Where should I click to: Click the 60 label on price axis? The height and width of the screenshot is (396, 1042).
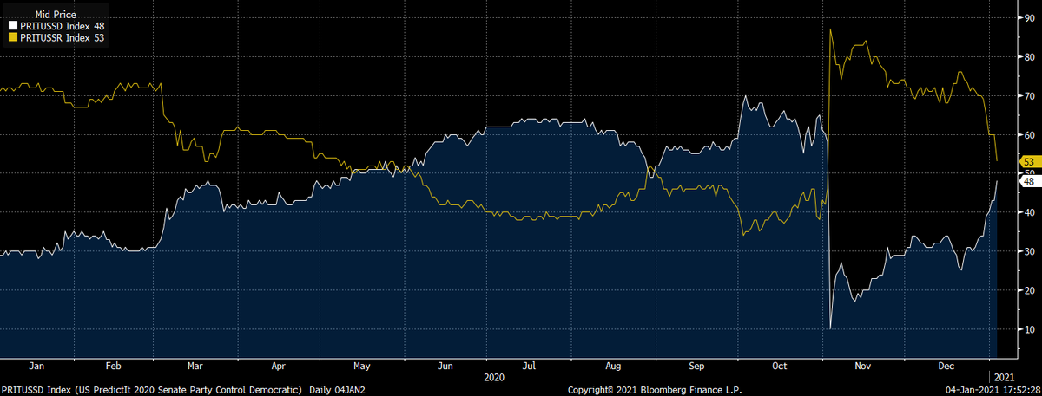tap(1029, 134)
